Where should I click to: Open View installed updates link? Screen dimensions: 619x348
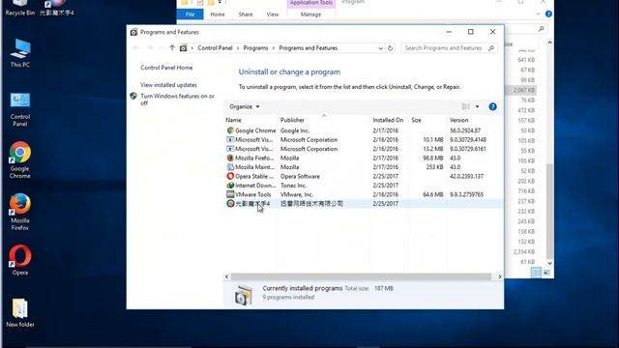pyautogui.click(x=168, y=85)
